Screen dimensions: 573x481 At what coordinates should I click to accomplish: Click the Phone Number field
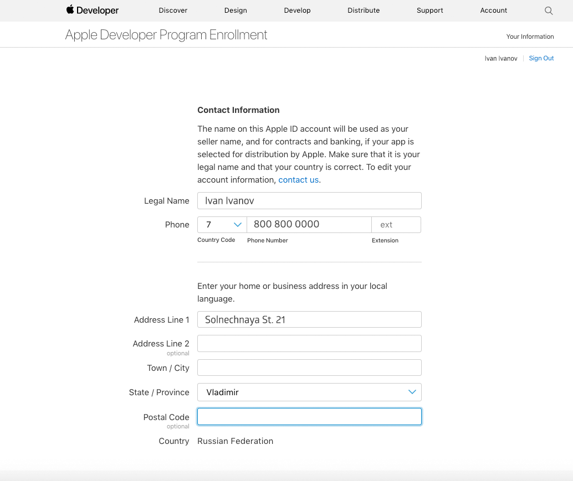309,225
